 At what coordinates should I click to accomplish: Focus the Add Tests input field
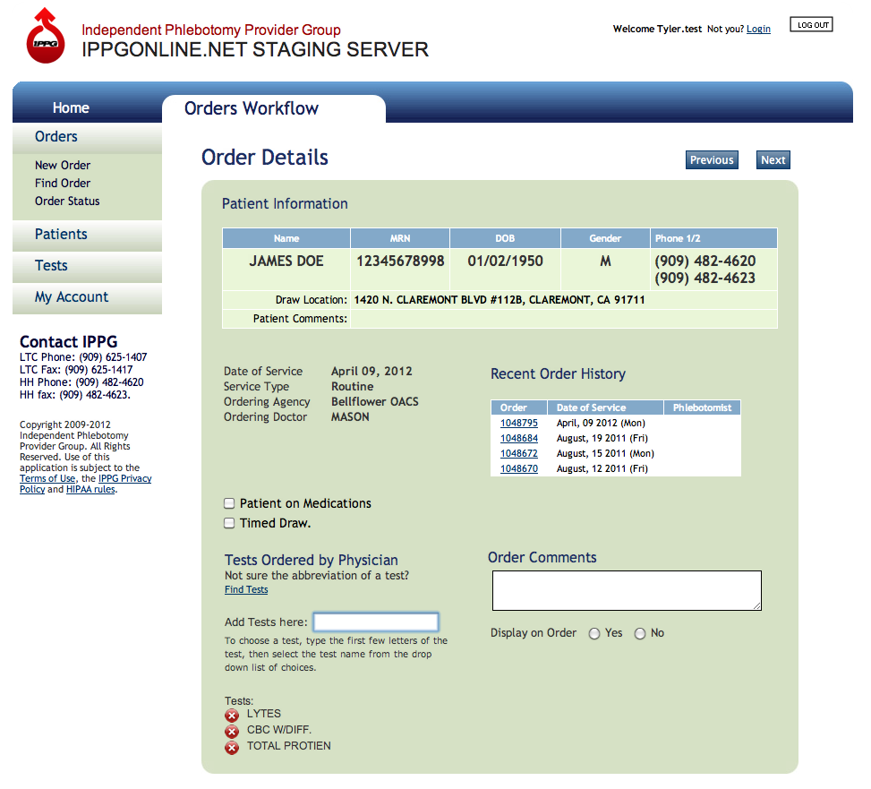[376, 622]
